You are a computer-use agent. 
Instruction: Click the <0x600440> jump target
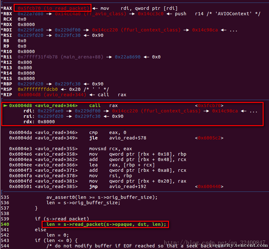209,186
